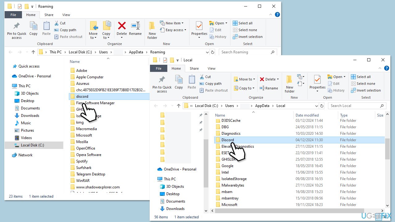This screenshot has height=222, width=395.
Task: Click Cut in Roaming window ribbon
Action: point(60,23)
